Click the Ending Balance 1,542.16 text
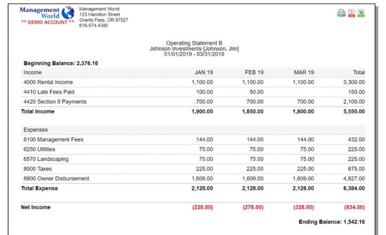The image size is (386, 235). pos(332,221)
